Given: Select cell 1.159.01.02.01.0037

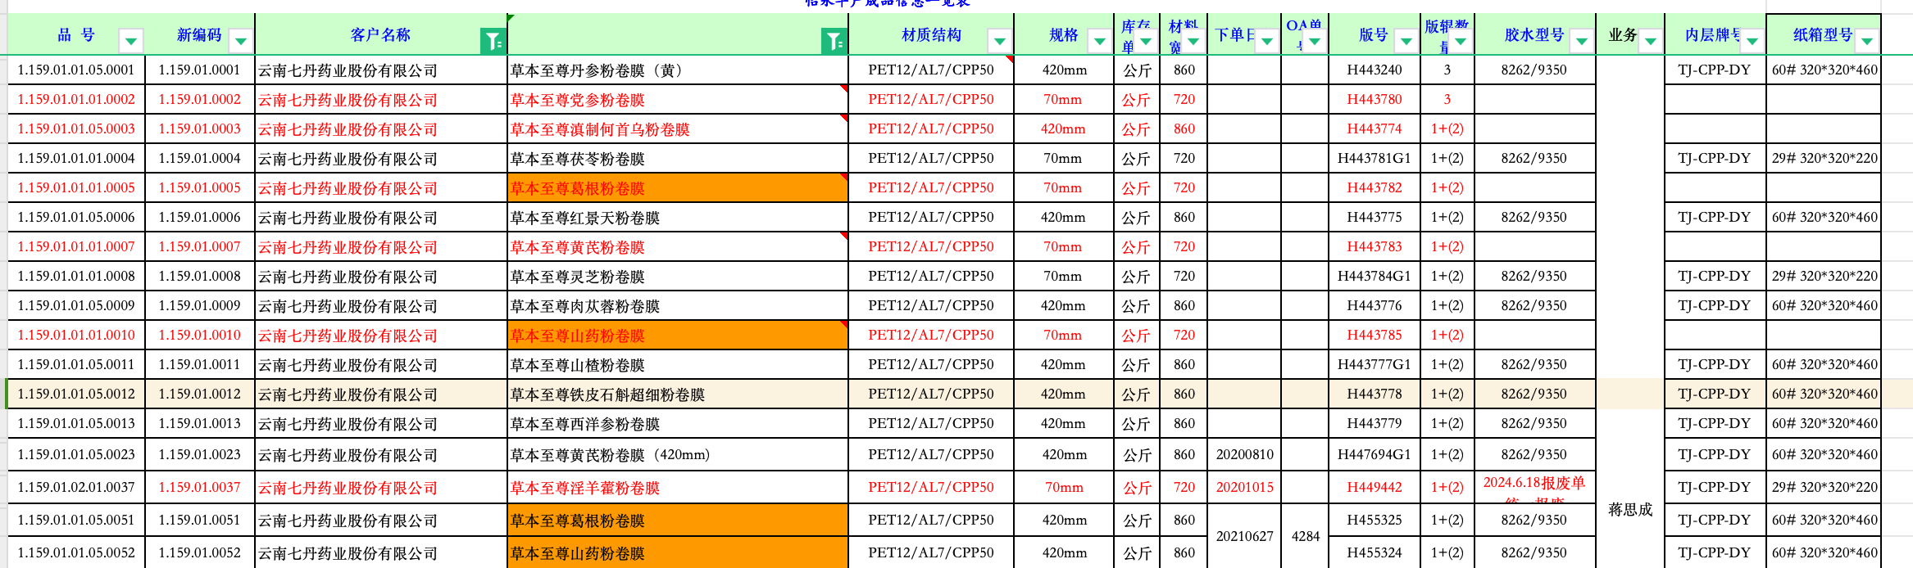Looking at the screenshot, I should point(76,488).
